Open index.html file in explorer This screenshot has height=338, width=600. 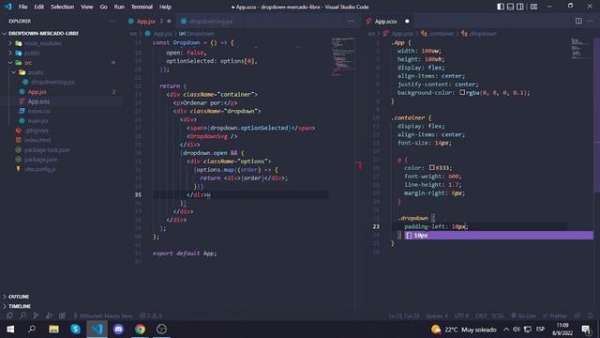pyautogui.click(x=37, y=140)
